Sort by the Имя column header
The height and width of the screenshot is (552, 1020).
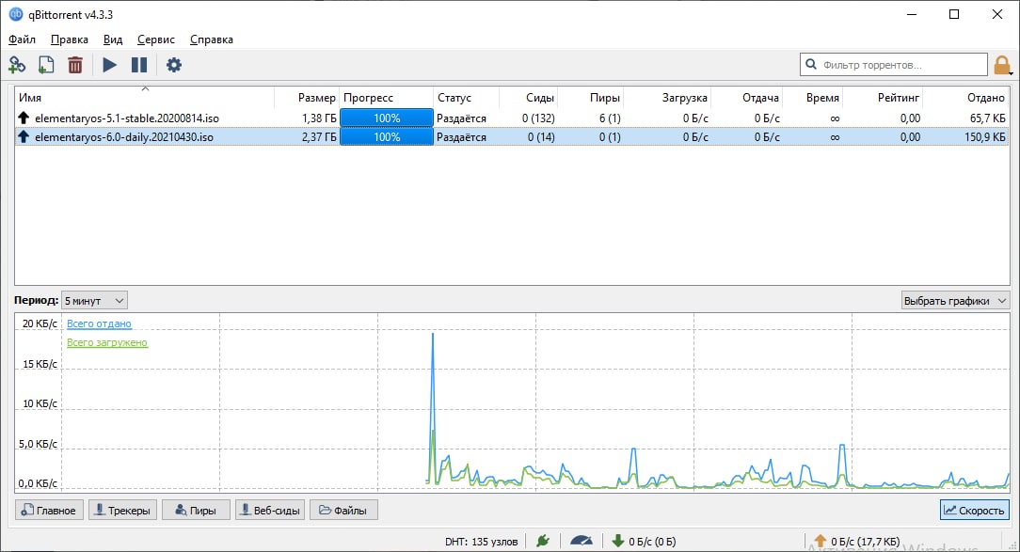[x=144, y=98]
